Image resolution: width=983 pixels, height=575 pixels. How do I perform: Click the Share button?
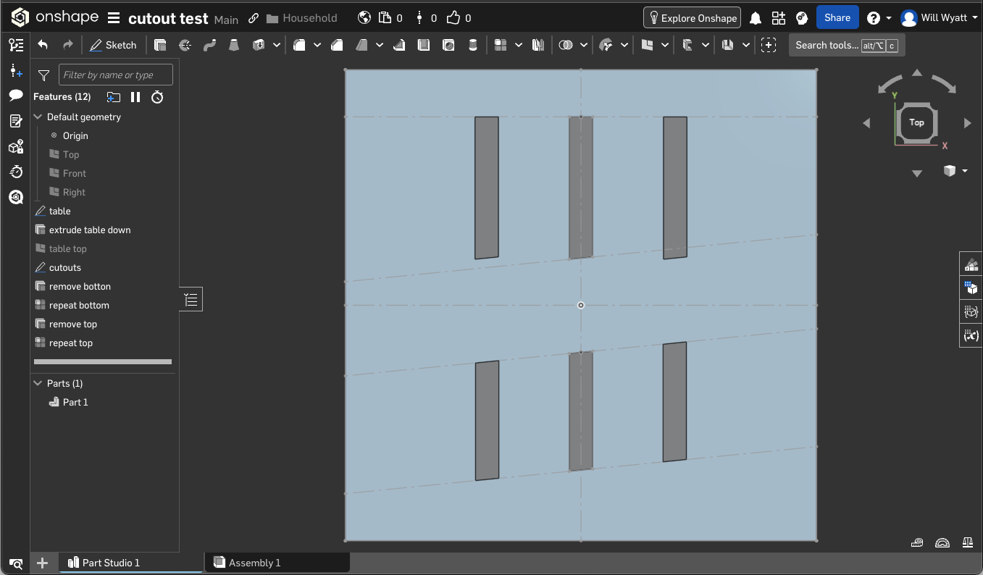(x=837, y=18)
